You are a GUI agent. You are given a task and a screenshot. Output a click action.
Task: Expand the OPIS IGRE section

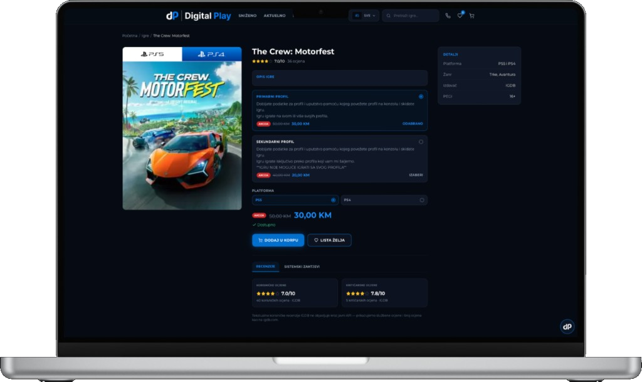(340, 78)
